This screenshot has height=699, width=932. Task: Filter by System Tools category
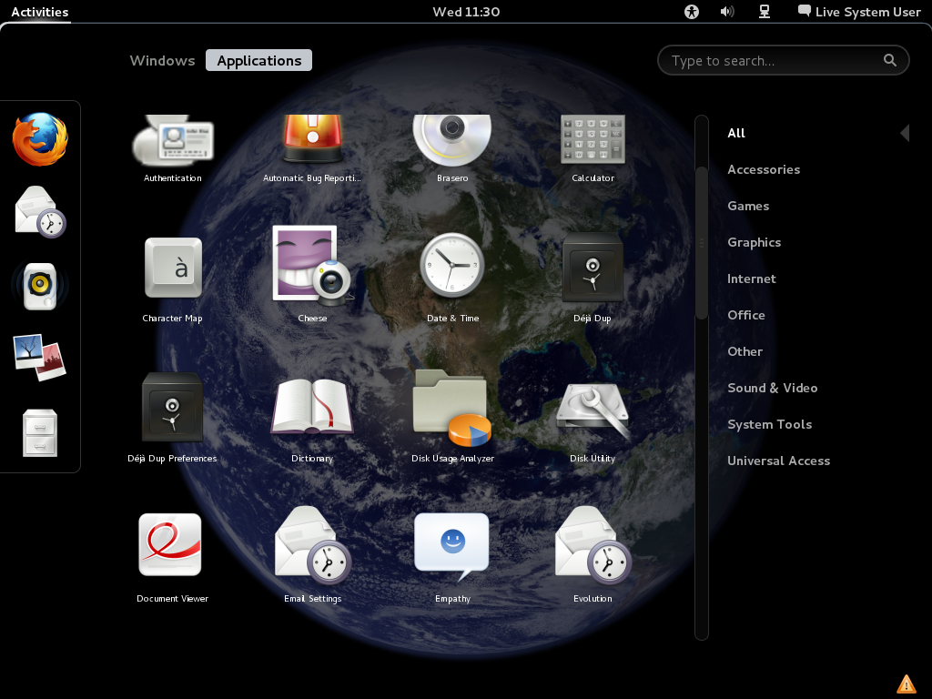pos(769,424)
